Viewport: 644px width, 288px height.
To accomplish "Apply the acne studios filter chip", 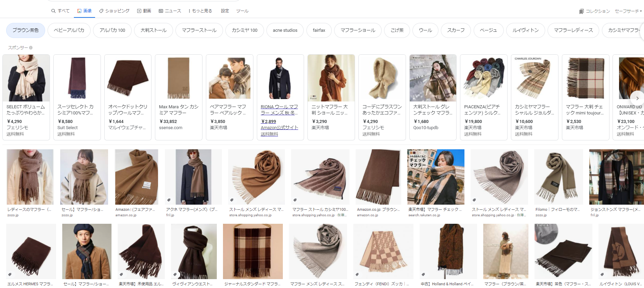I will [285, 30].
